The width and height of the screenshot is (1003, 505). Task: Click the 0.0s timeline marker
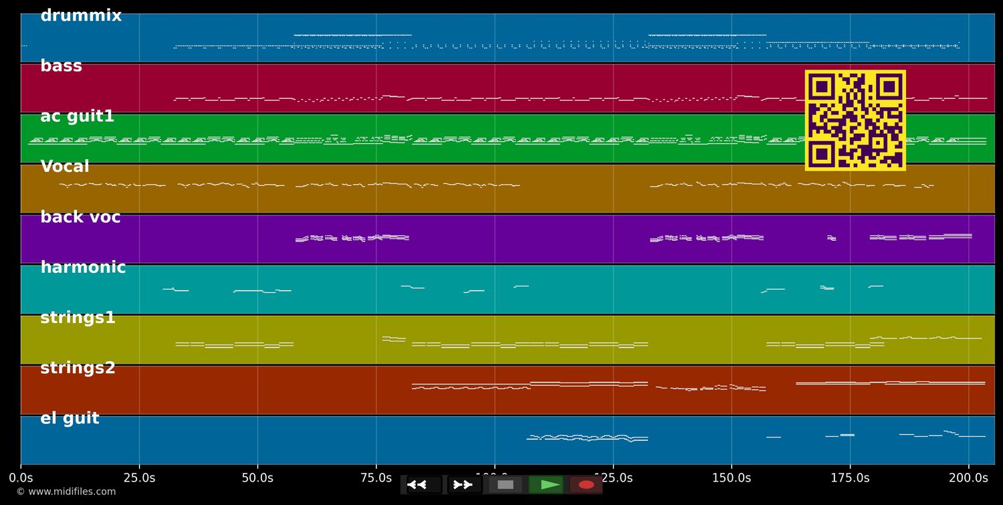click(21, 478)
